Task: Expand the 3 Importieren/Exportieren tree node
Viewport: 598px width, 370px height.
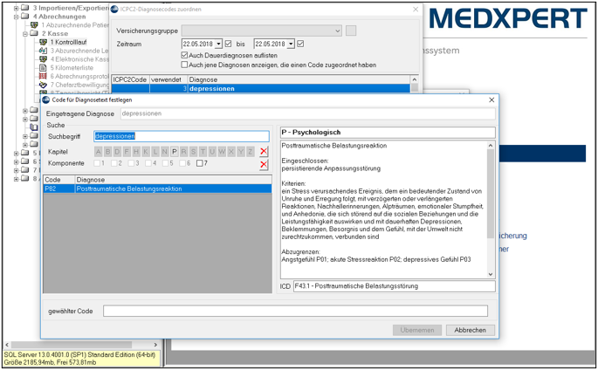Action: (16, 8)
